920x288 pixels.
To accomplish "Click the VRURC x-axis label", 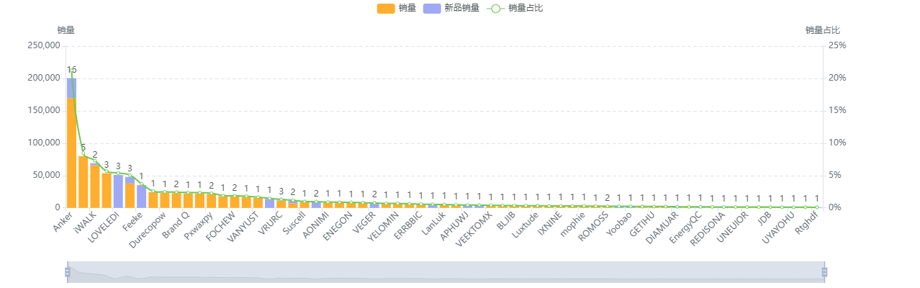I will [x=271, y=224].
